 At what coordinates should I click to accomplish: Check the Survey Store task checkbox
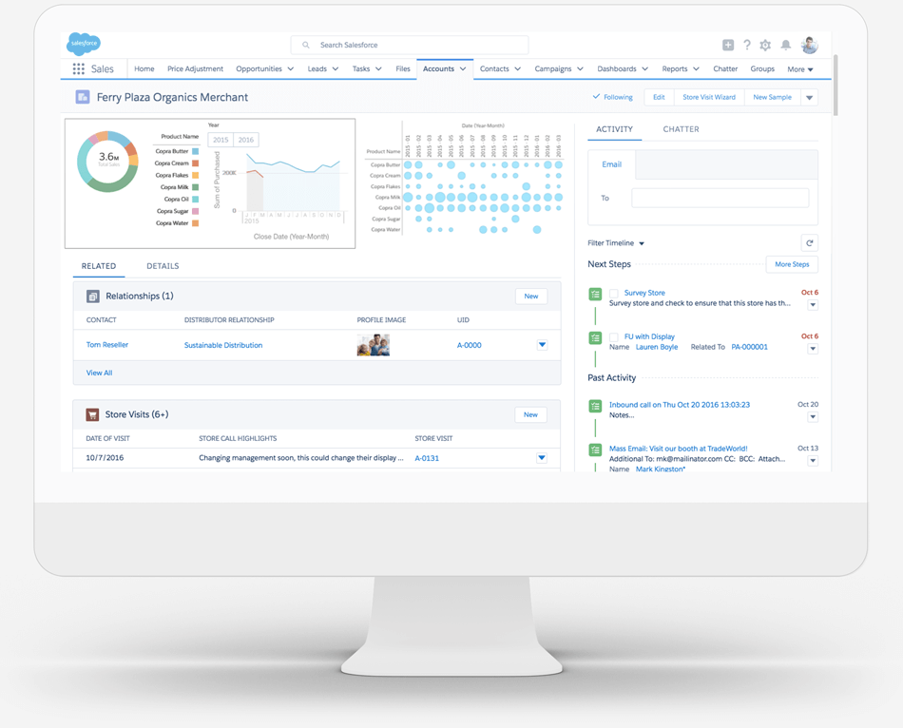tap(614, 294)
